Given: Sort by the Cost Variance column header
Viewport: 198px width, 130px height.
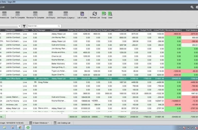Looking at the screenshot, I should coord(190,30).
